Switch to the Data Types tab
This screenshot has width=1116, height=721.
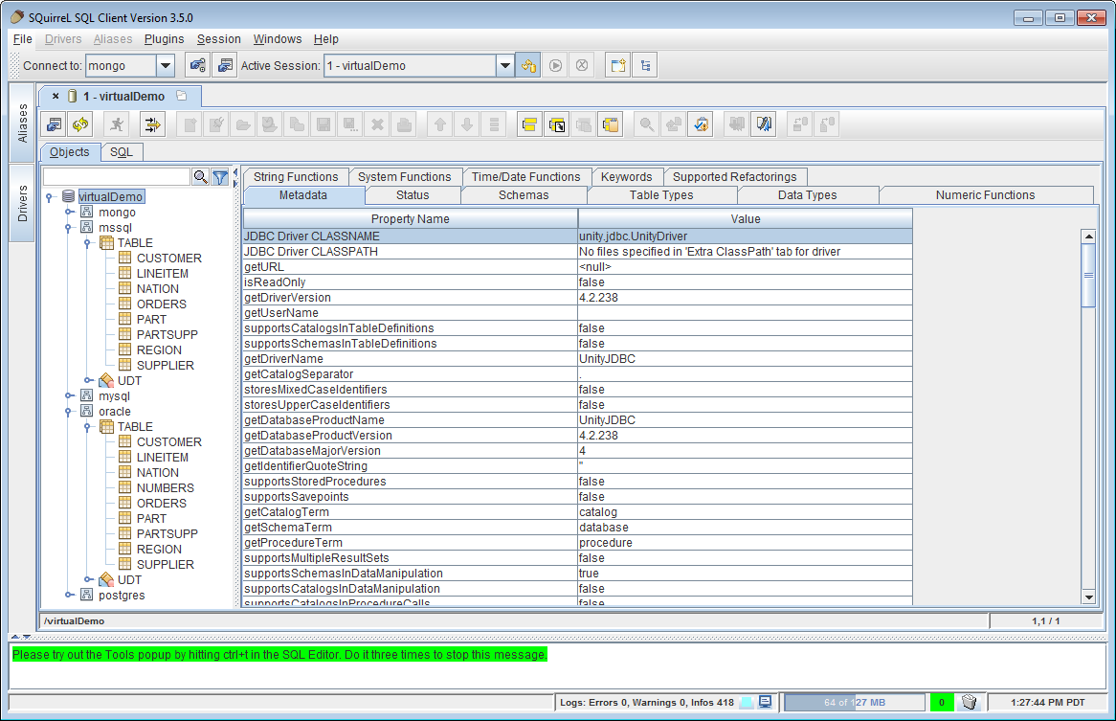[807, 195]
